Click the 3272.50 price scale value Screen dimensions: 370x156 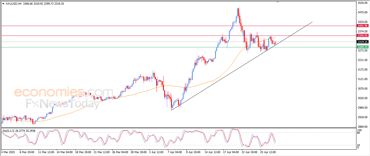pos(362,51)
